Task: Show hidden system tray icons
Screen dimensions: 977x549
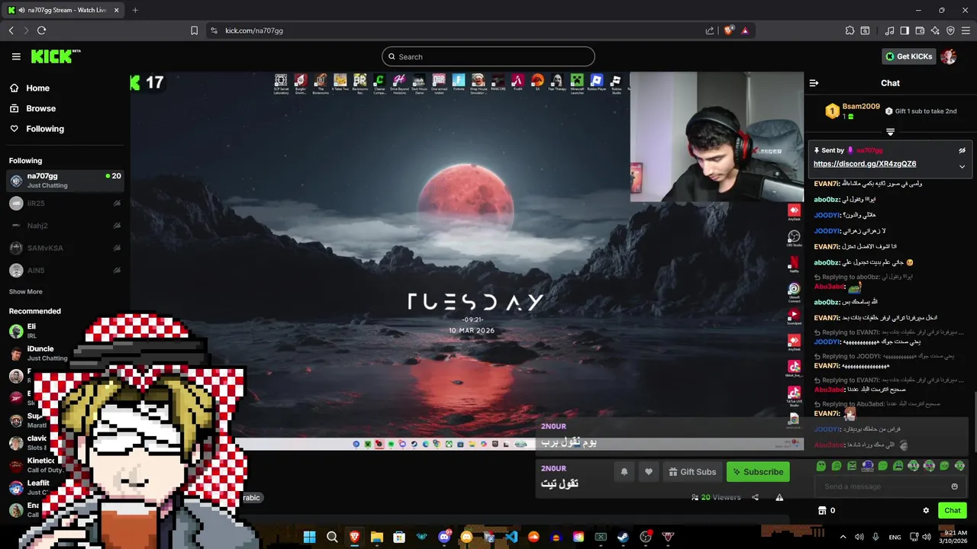Action: (x=843, y=537)
